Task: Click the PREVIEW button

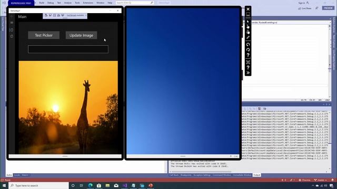Action: pyautogui.click(x=328, y=8)
